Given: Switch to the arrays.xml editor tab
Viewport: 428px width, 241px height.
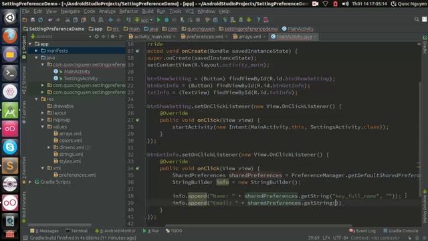Looking at the screenshot, I should 249,37.
